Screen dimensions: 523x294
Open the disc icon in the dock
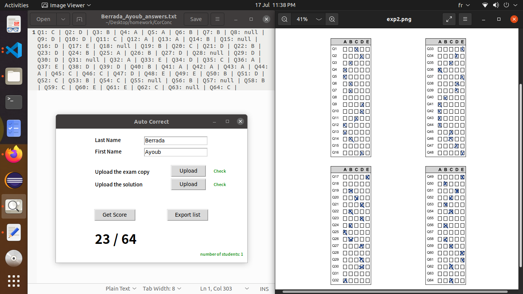14,258
